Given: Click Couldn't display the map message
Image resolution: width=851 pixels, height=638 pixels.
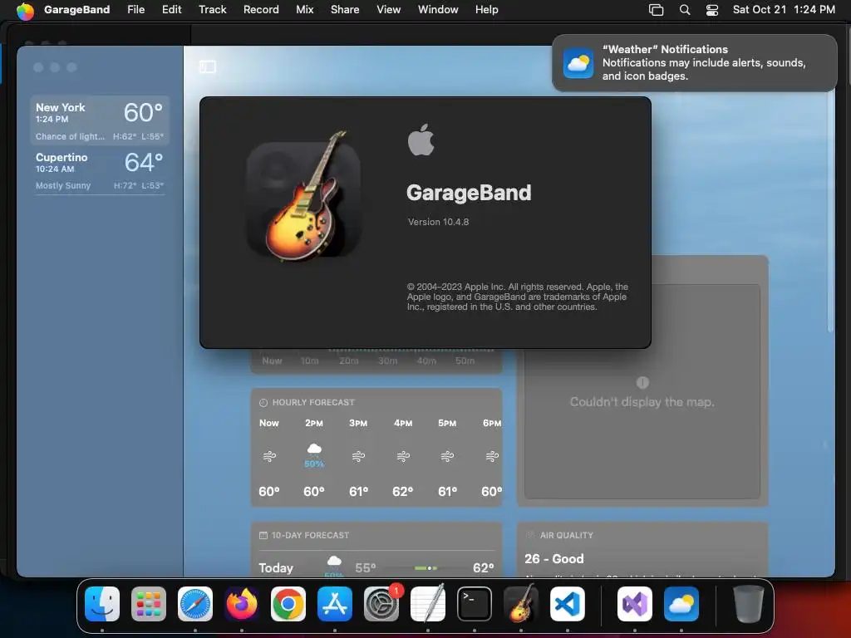Looking at the screenshot, I should 642,402.
